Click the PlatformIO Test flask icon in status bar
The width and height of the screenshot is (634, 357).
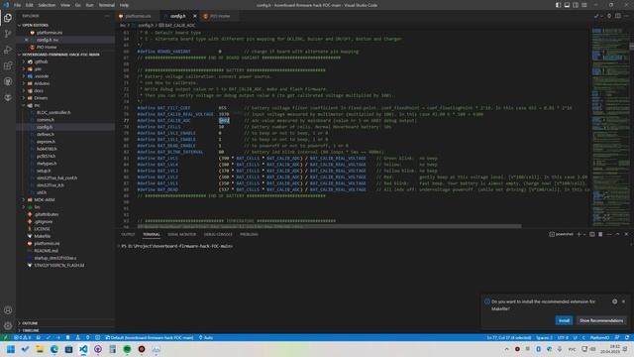[x=77, y=337]
